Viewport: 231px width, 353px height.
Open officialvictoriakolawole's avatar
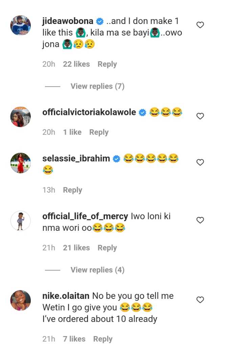point(21,117)
